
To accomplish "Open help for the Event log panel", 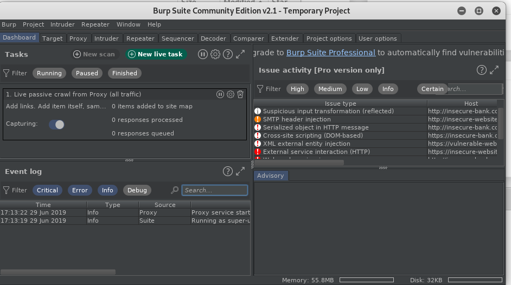I will click(228, 171).
